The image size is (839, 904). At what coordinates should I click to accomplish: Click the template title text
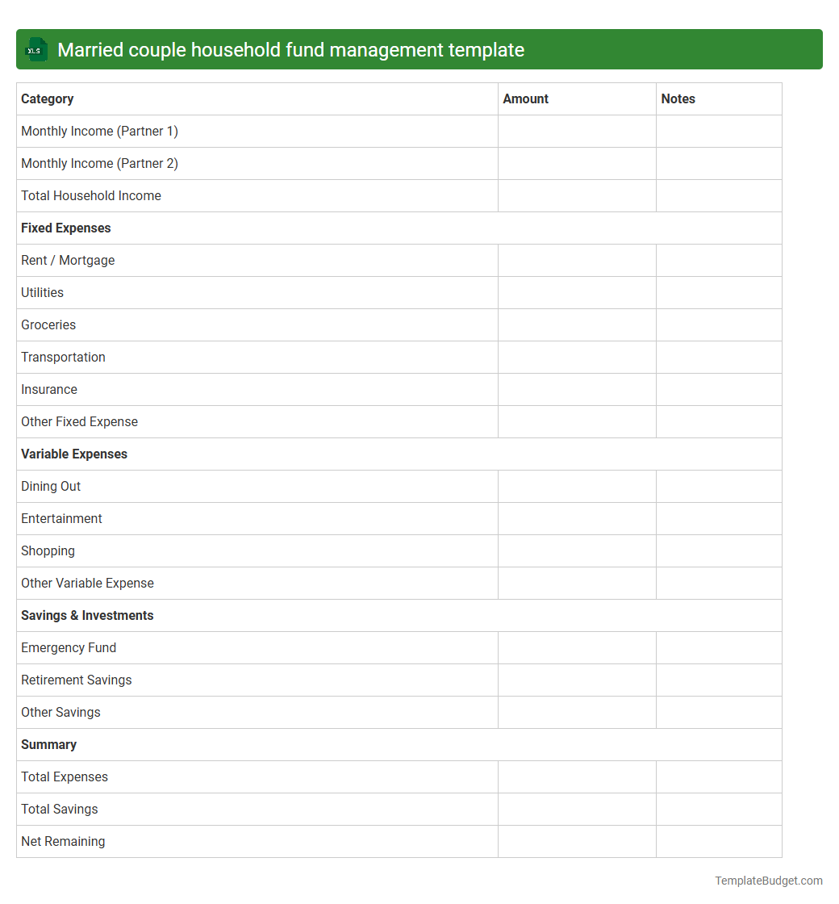[291, 49]
